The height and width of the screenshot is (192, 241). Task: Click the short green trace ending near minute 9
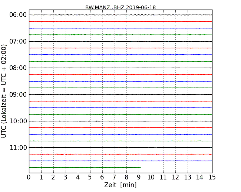point(85,168)
